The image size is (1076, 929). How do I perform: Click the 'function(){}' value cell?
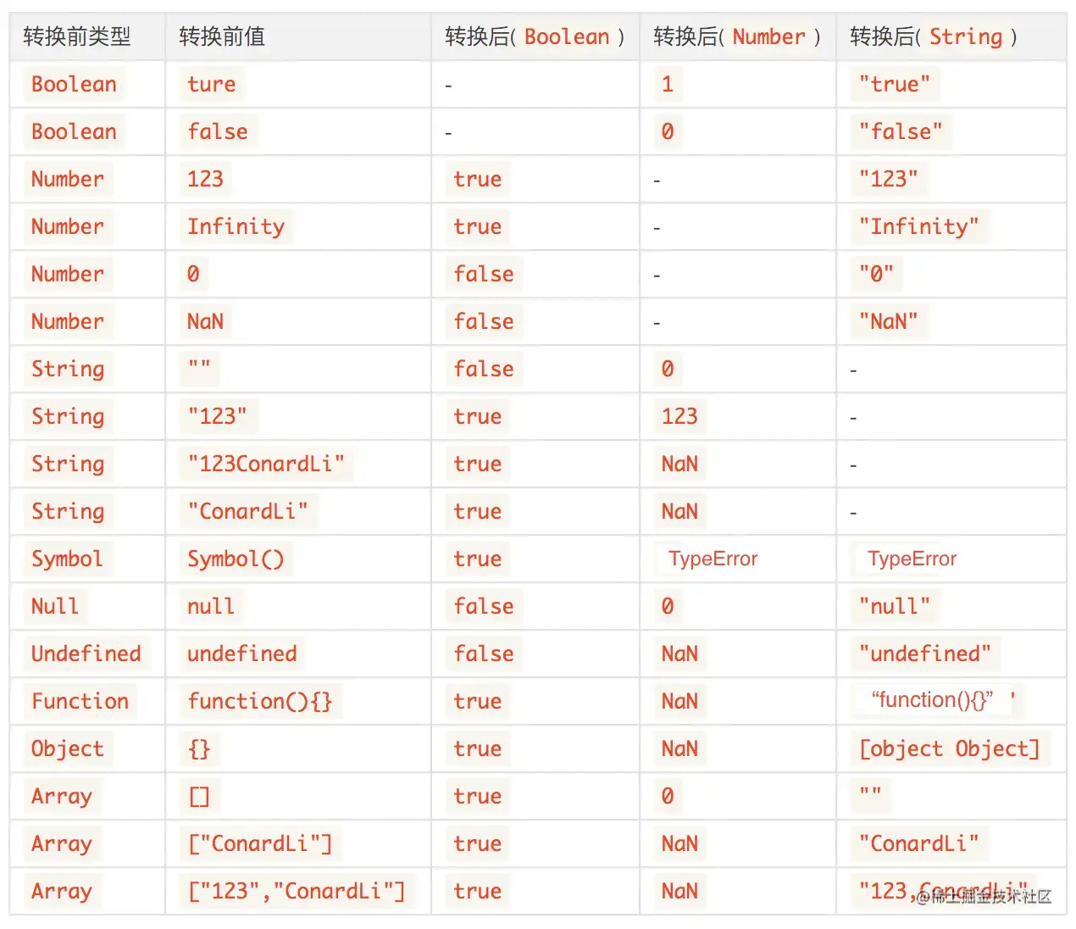tap(260, 701)
